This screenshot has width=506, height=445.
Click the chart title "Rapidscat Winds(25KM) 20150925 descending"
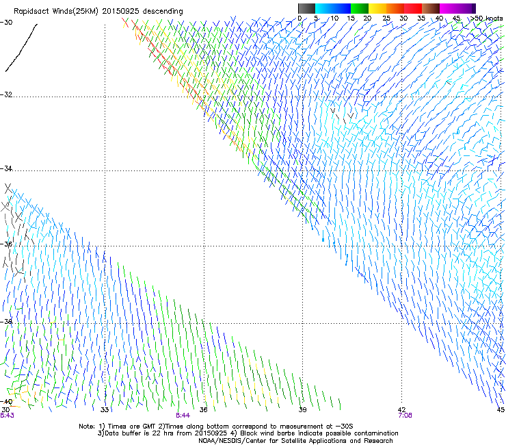(x=98, y=12)
